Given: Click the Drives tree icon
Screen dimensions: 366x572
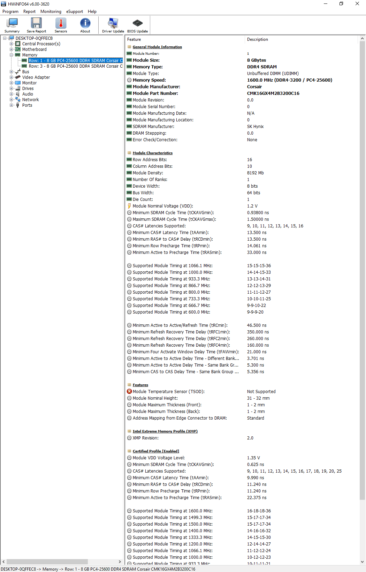Looking at the screenshot, I should pyautogui.click(x=18, y=89).
